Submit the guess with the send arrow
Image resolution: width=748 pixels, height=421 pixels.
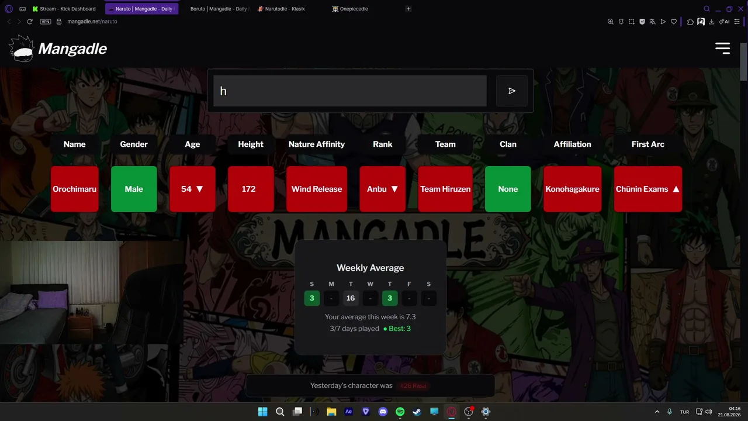click(512, 91)
